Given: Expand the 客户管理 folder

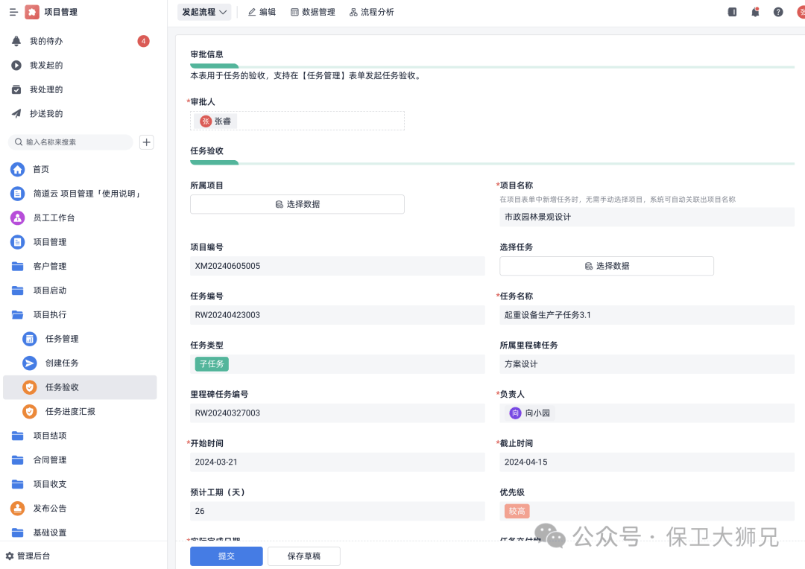Looking at the screenshot, I should (x=50, y=267).
